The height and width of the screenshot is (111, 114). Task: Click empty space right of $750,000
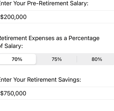(x=70, y=93)
